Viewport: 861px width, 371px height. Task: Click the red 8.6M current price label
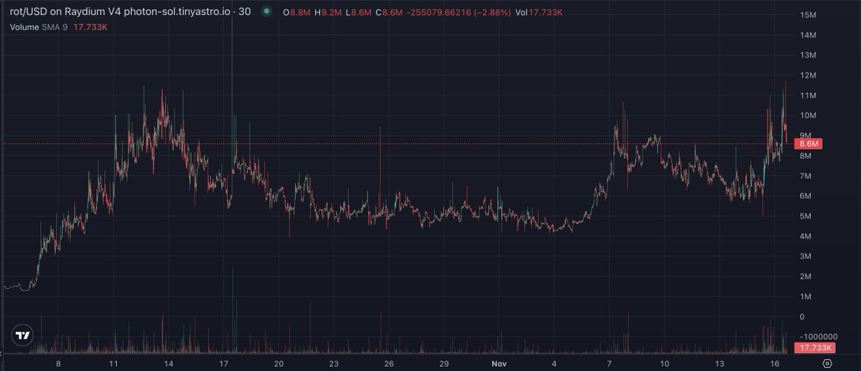[x=809, y=144]
